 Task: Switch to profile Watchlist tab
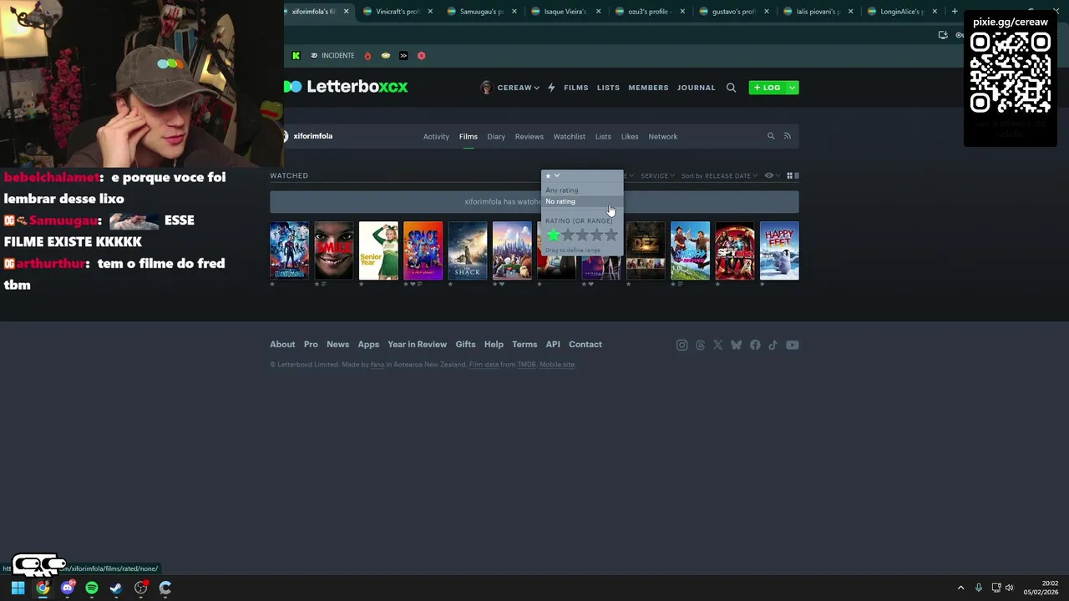tap(570, 137)
